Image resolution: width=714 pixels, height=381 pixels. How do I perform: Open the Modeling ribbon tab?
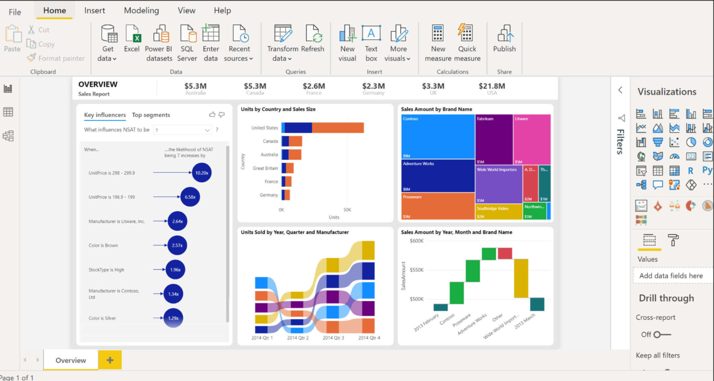(141, 10)
